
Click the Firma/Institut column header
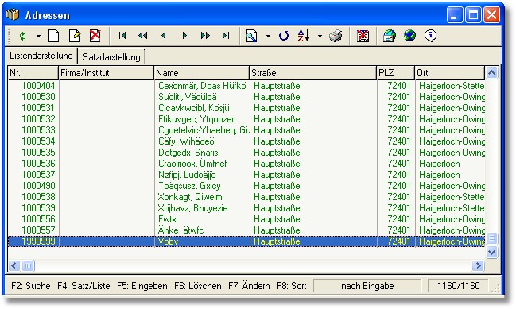(x=106, y=73)
